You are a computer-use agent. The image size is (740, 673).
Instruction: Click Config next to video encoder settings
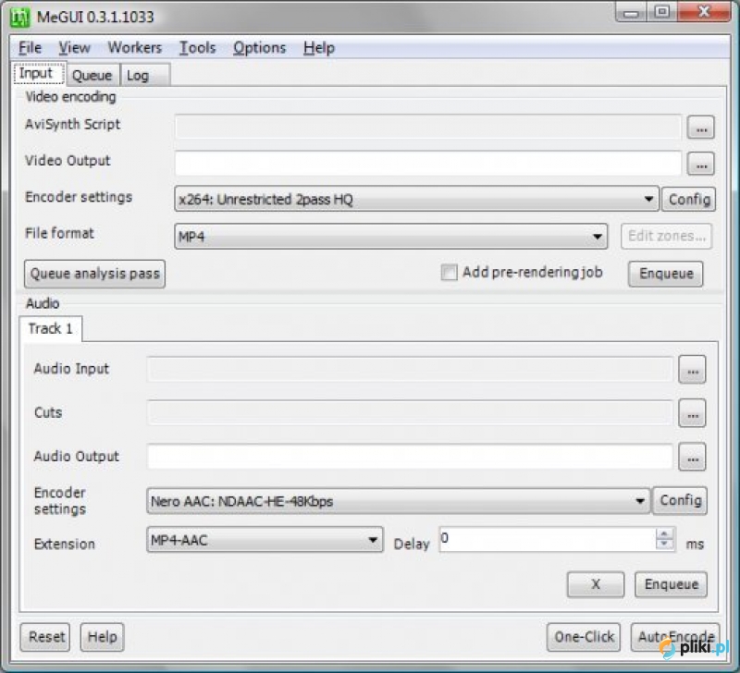click(x=688, y=200)
